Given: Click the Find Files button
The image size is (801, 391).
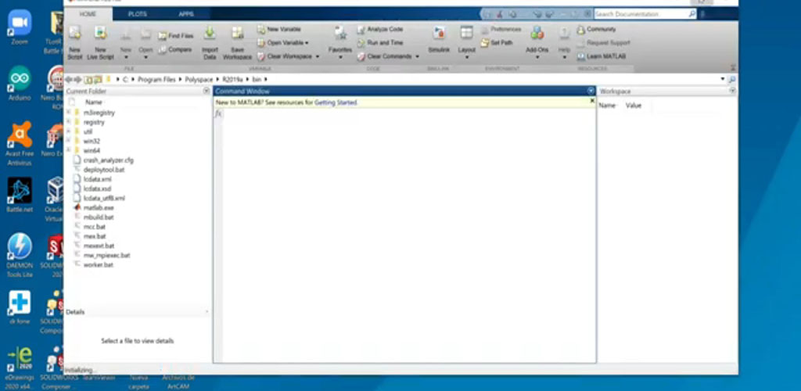Looking at the screenshot, I should coord(175,36).
